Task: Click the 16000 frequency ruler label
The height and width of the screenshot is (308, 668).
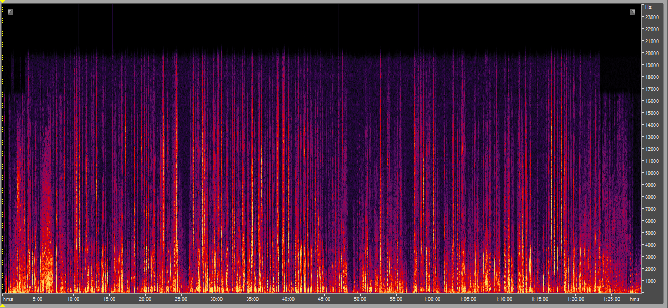Action: [x=652, y=101]
